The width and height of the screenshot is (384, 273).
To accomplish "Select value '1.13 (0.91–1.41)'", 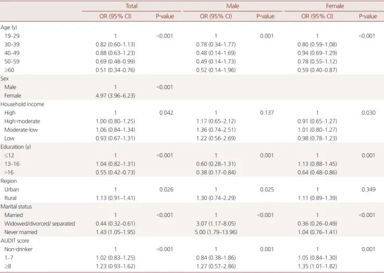I will pyautogui.click(x=116, y=198).
